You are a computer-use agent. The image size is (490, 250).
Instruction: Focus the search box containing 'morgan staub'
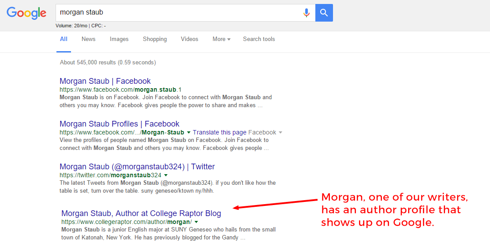[x=185, y=13]
